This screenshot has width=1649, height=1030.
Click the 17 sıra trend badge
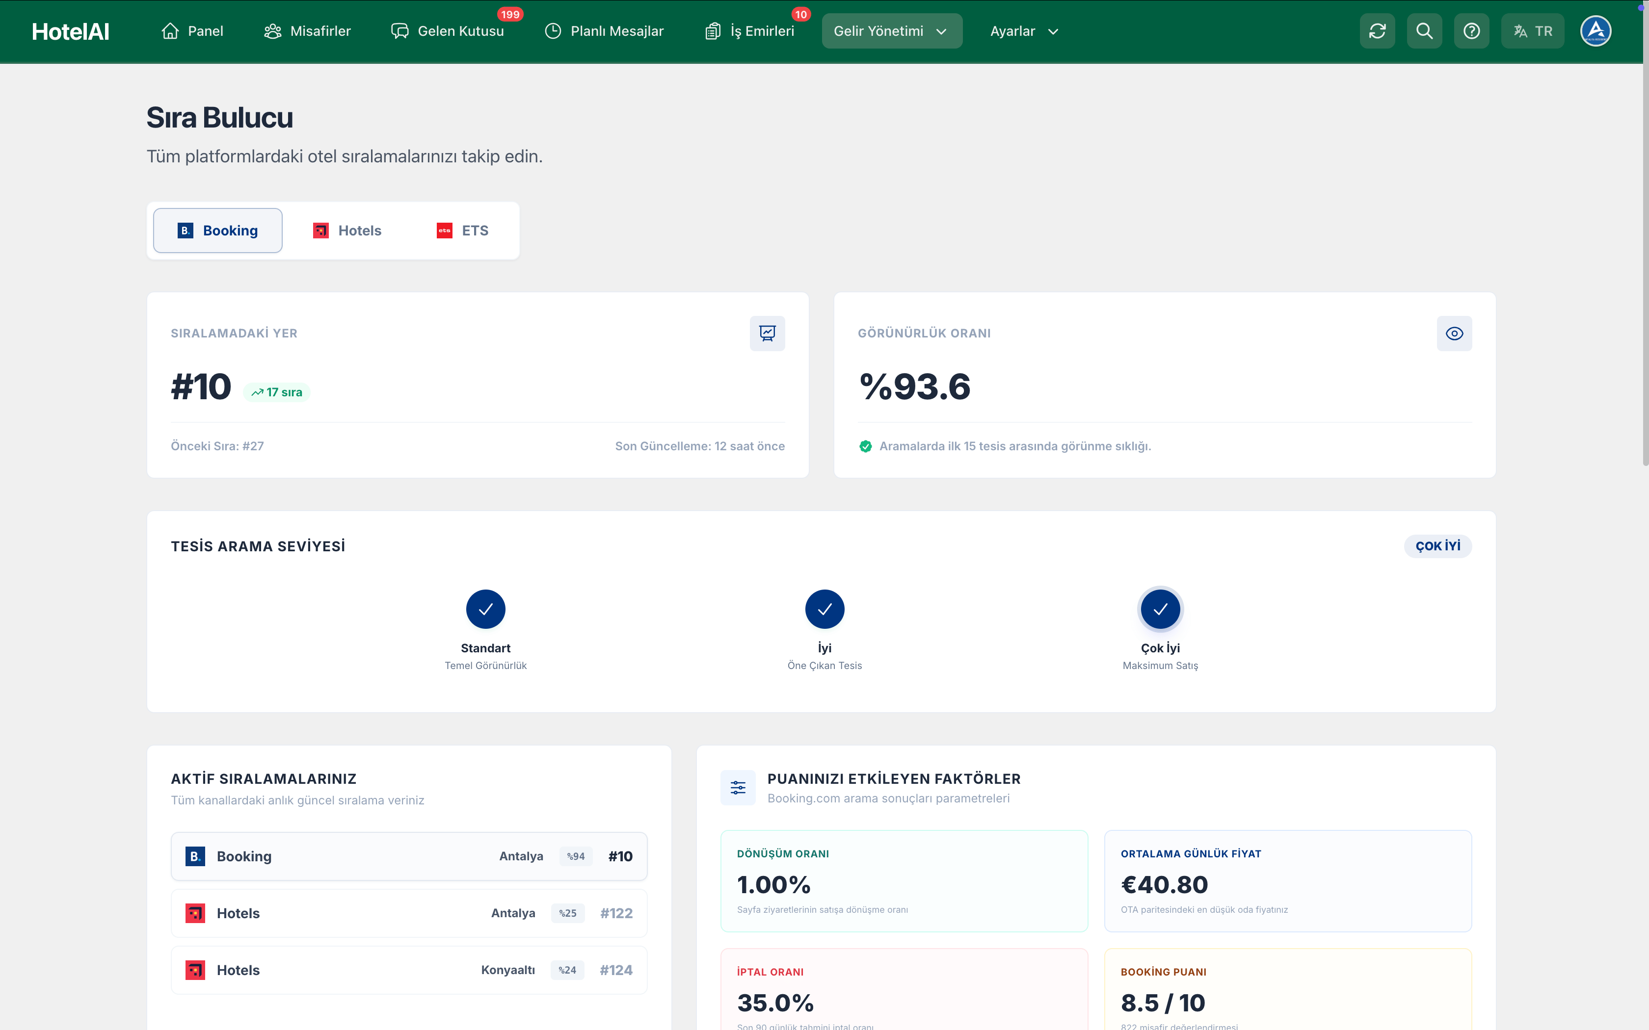(277, 392)
